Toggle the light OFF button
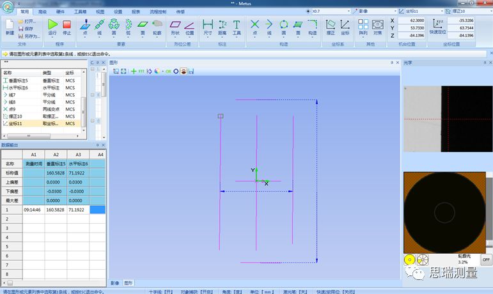 click(486, 259)
